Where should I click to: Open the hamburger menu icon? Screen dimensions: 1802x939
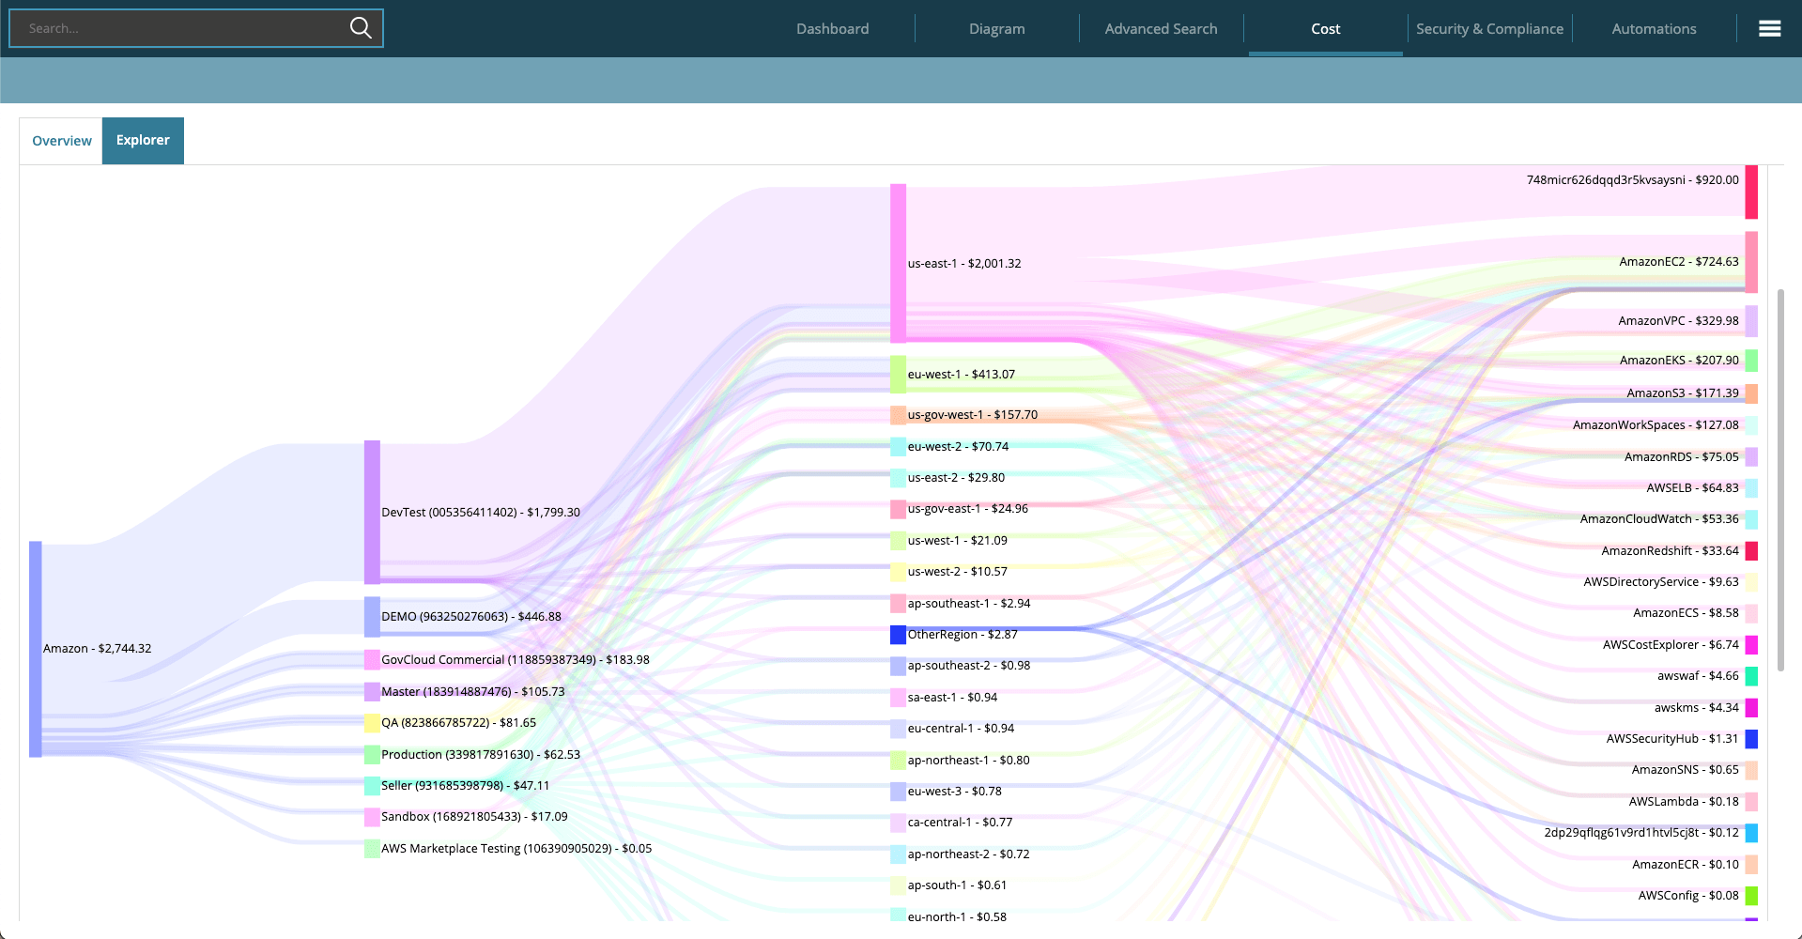tap(1769, 29)
